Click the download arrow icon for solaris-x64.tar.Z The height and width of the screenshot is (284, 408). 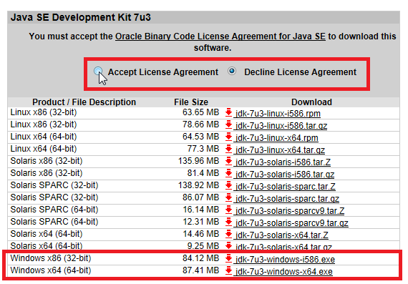tap(229, 234)
